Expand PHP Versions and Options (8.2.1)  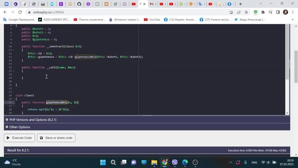pyautogui.click(x=147, y=119)
